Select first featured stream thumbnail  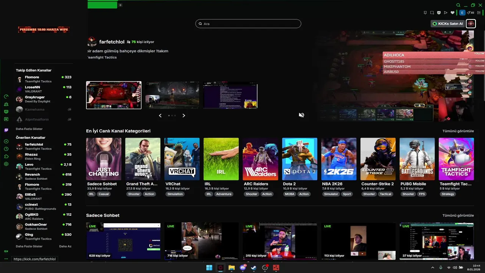pos(114,95)
